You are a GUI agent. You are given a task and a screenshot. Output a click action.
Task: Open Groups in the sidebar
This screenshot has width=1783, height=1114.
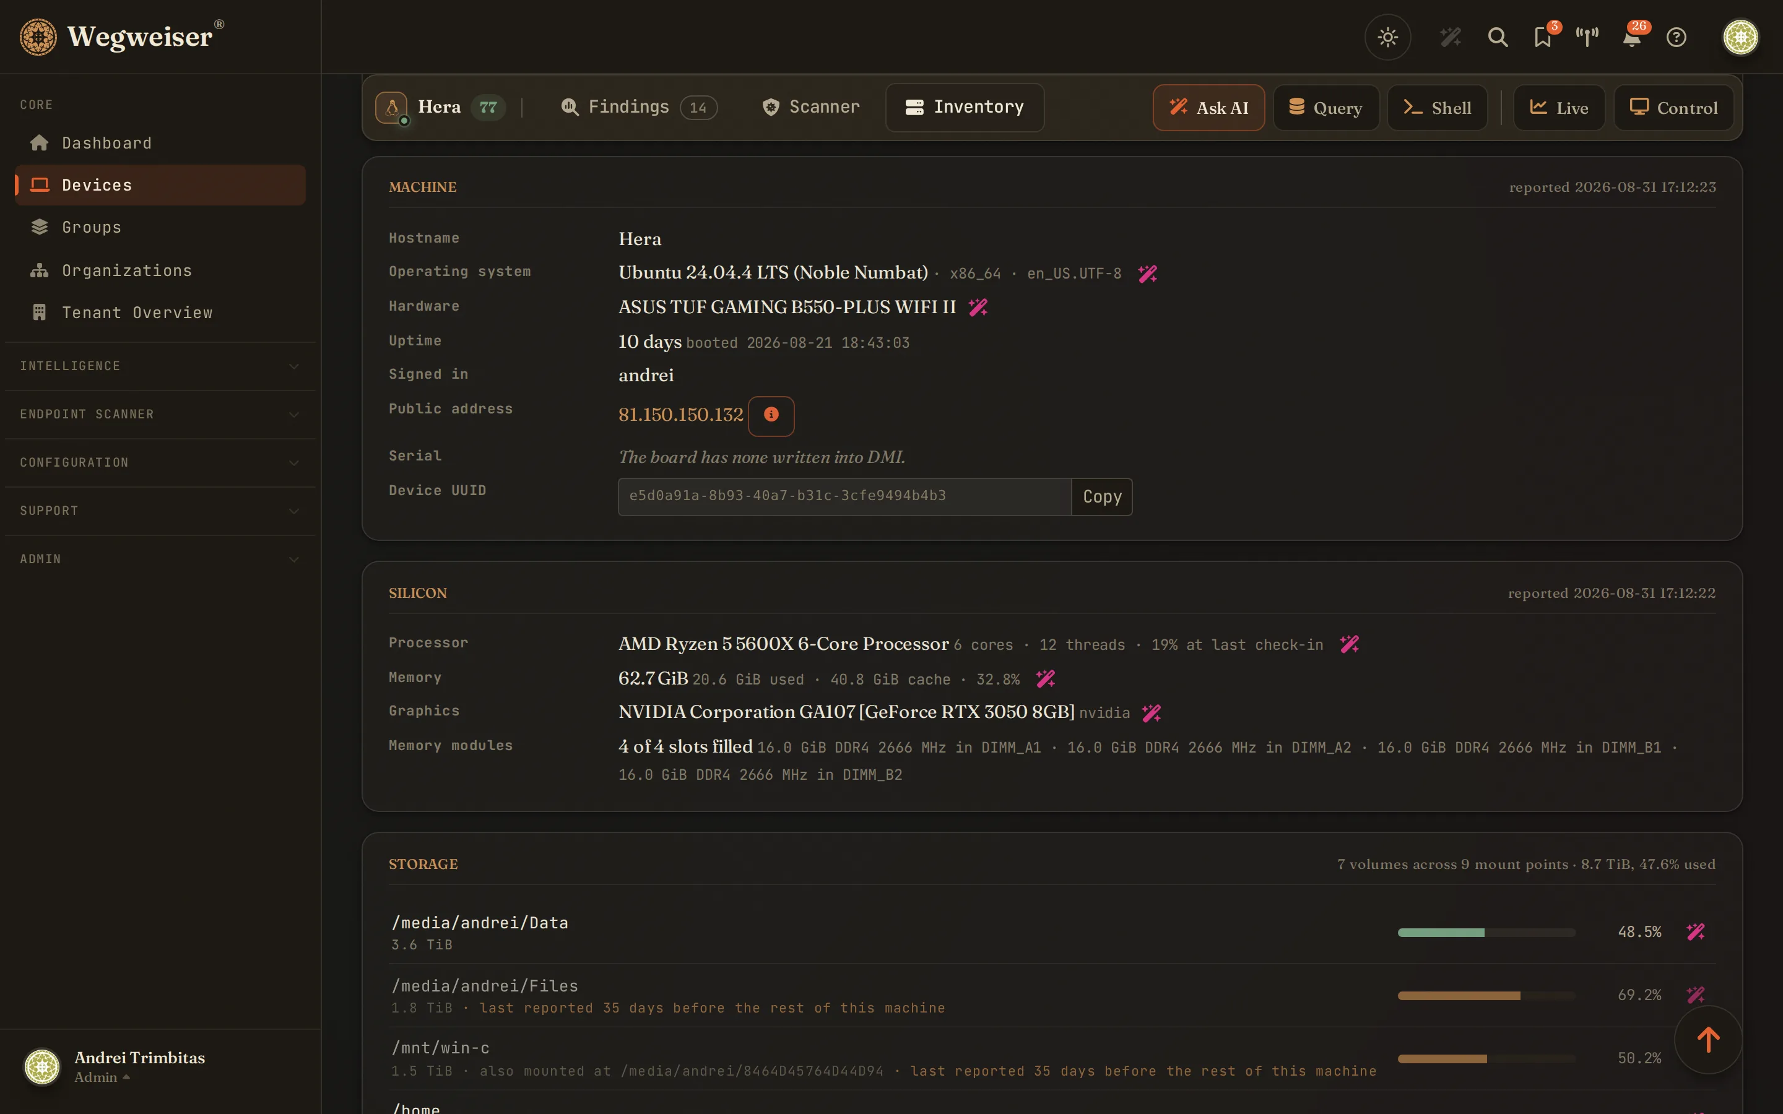click(160, 227)
